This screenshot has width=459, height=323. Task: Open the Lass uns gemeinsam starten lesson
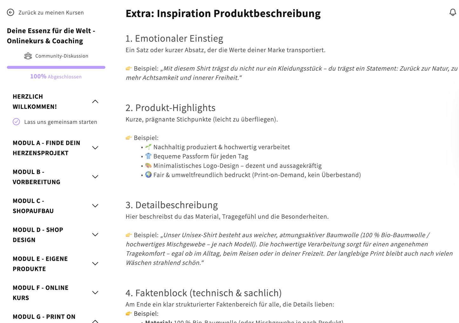pos(60,122)
